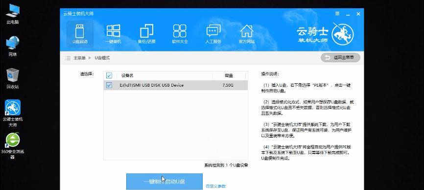Open 360安全浏览器 desktop shortcut

13,146
